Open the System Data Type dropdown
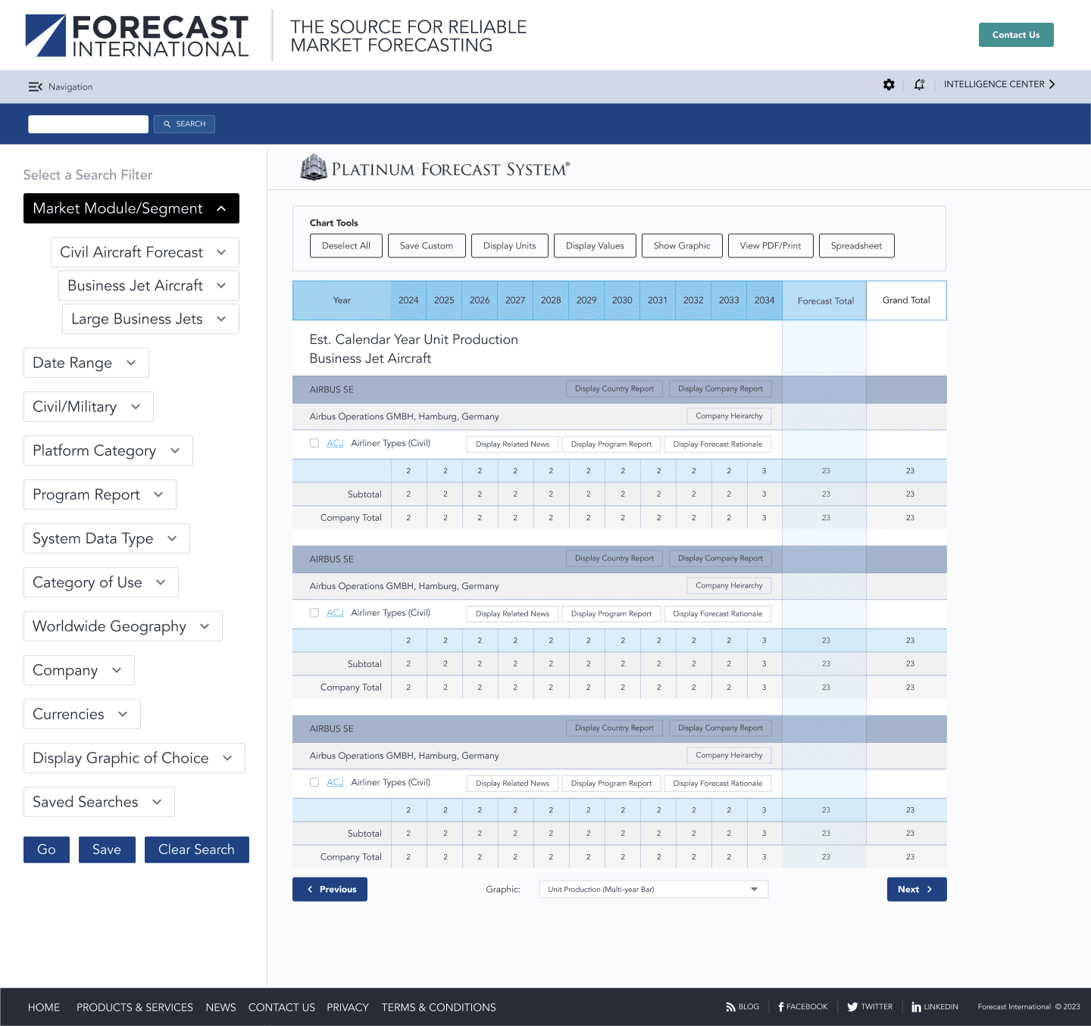The image size is (1091, 1026). [x=107, y=538]
